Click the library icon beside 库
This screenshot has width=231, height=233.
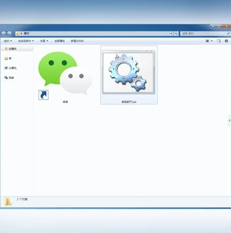[x=6, y=58]
